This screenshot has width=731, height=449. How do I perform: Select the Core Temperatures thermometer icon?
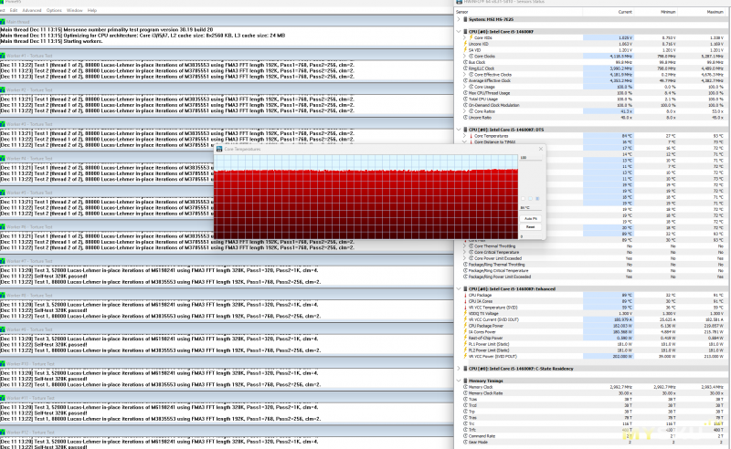(x=471, y=136)
